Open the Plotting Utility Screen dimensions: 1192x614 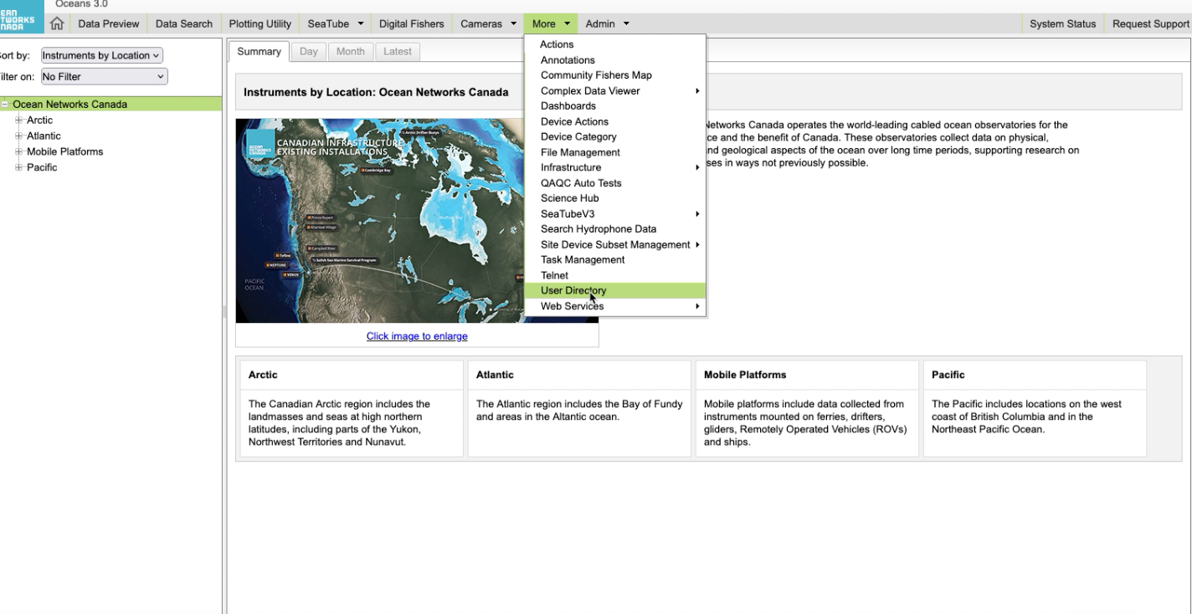click(x=260, y=24)
